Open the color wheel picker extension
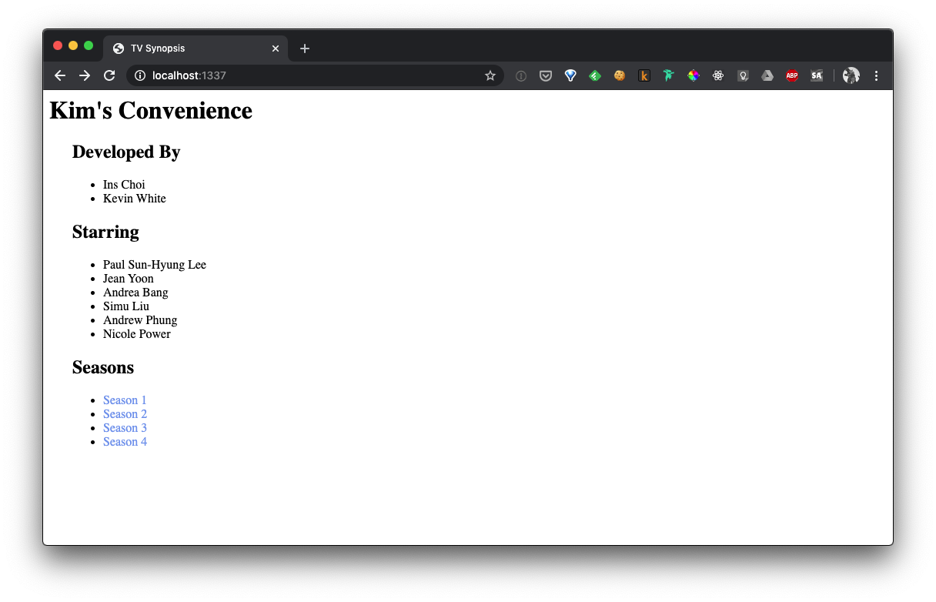 (694, 75)
